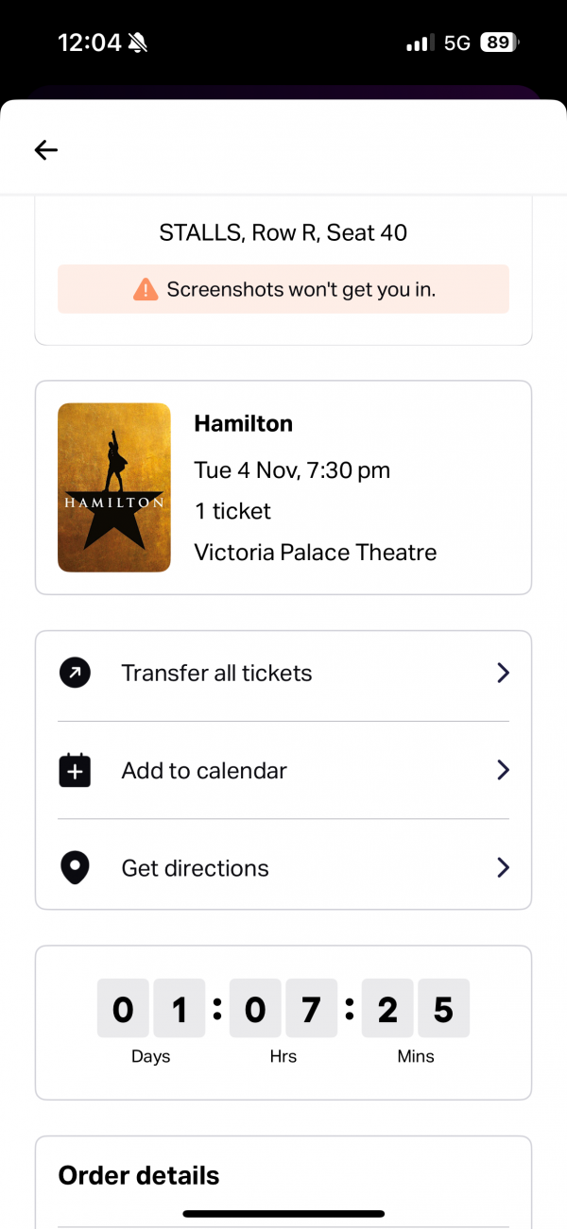The width and height of the screenshot is (567, 1229).
Task: Tap the Screenshots won't get you in banner
Action: (x=283, y=289)
